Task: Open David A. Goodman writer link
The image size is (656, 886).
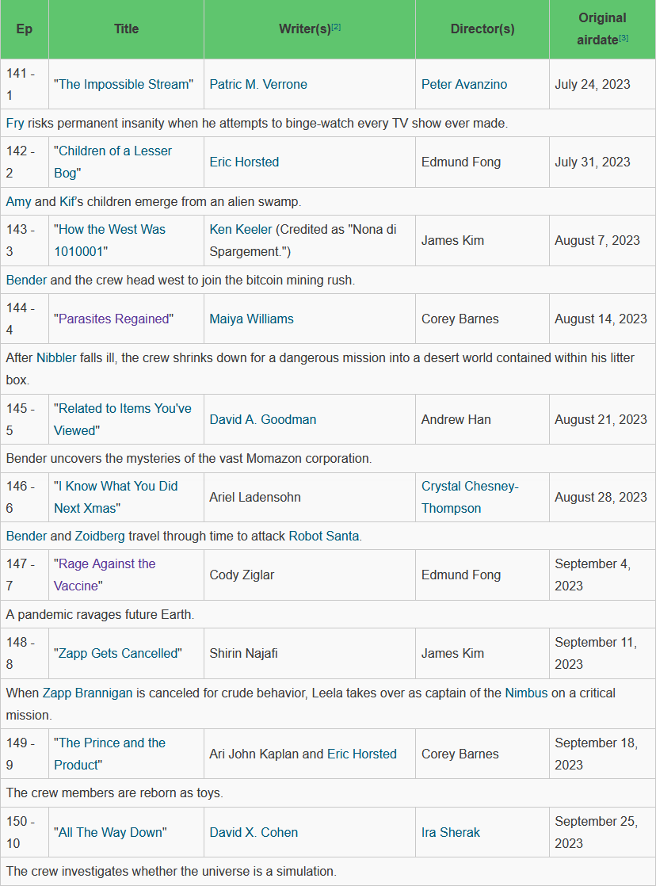Action: 263,419
